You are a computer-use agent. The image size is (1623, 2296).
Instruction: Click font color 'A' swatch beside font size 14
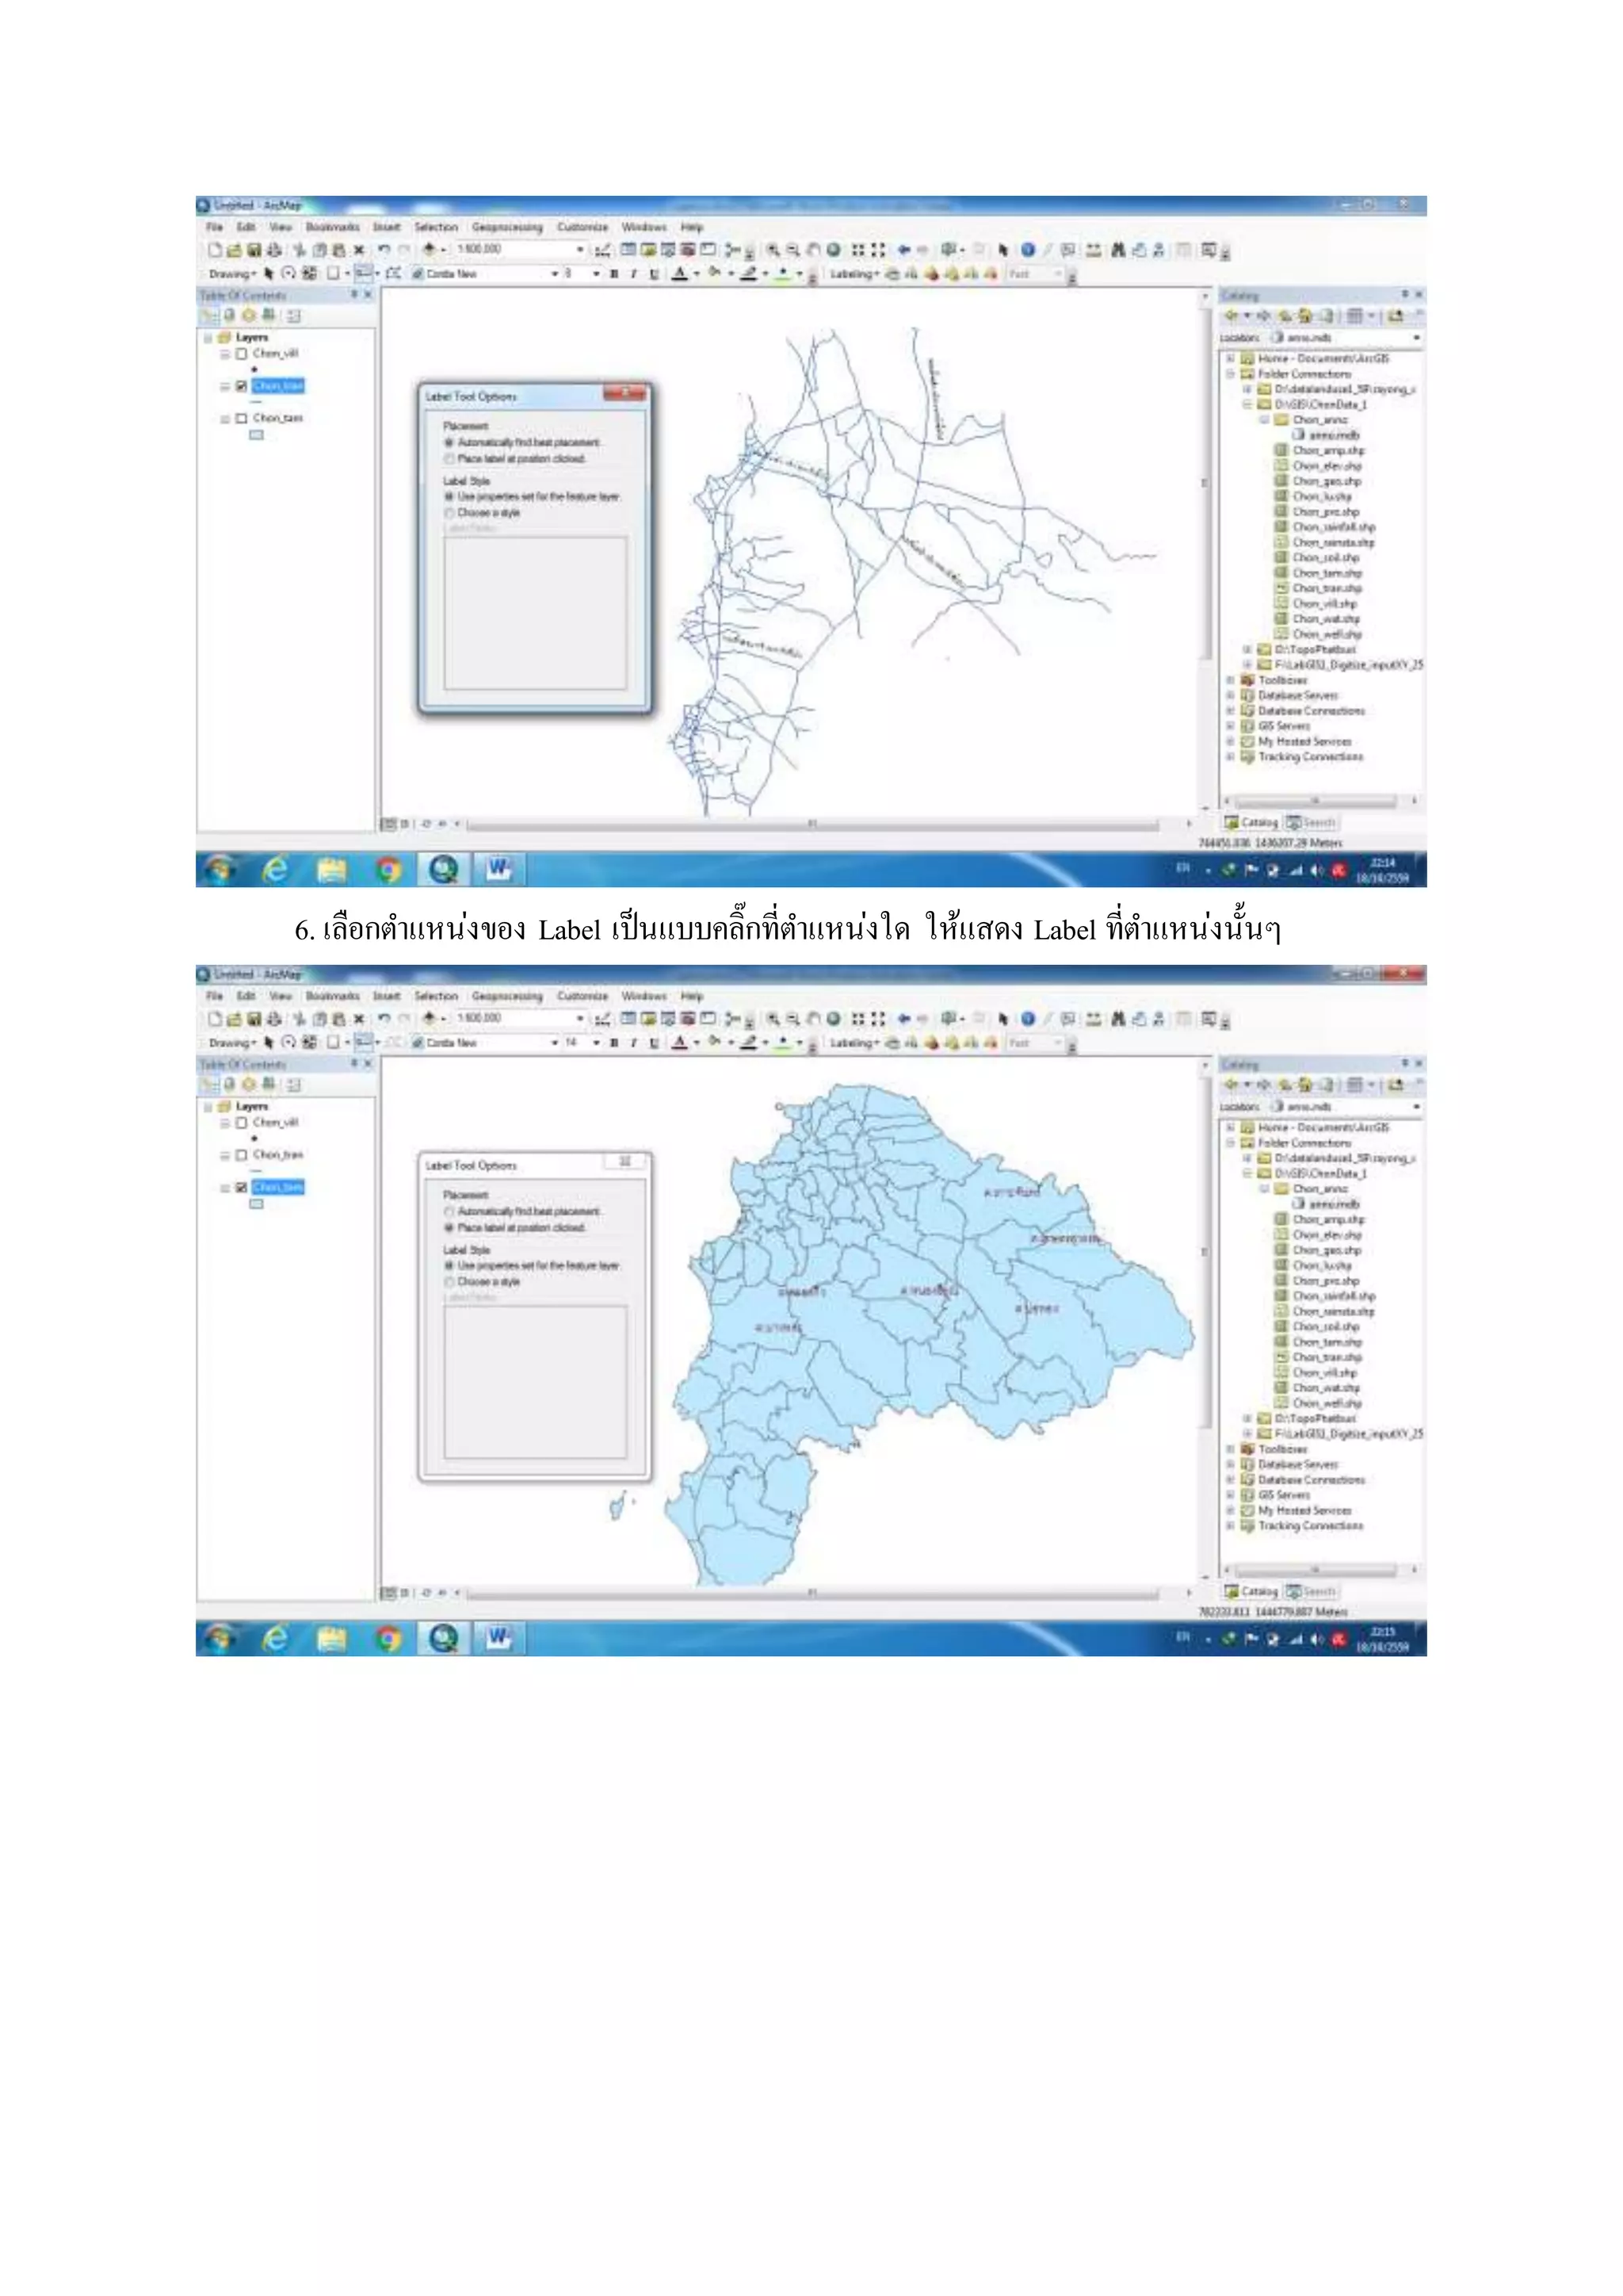click(680, 1042)
